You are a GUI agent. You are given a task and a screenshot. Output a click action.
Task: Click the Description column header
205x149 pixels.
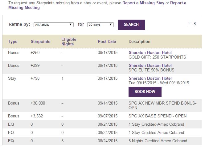pos(139,42)
